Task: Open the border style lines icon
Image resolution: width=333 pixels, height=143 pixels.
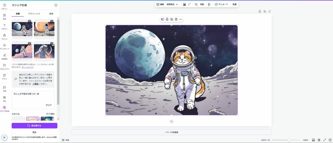Action: coord(184,5)
